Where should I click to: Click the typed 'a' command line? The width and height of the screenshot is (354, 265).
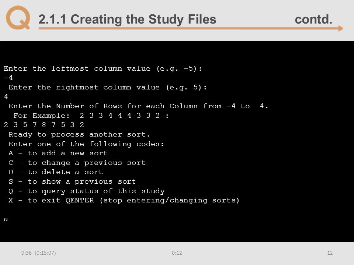pyautogui.click(x=6, y=219)
